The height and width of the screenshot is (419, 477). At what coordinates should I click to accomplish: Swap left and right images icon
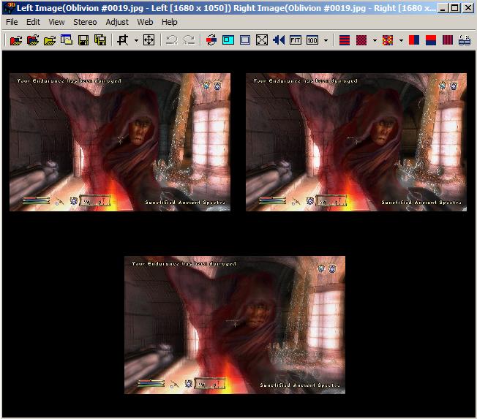point(211,40)
